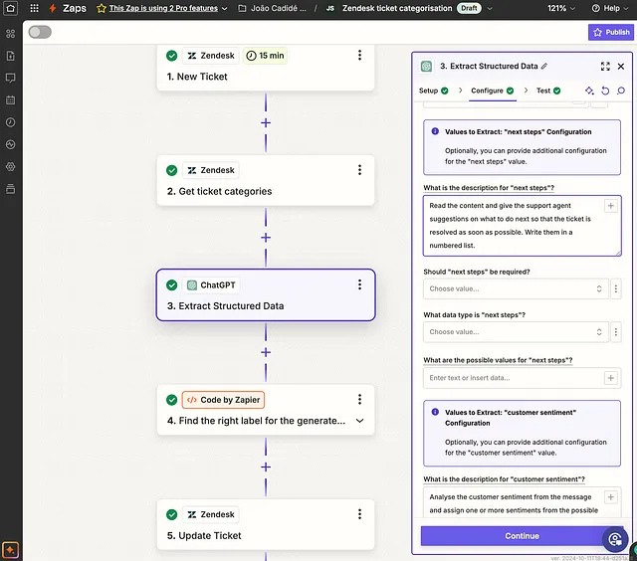Select the 2. Get ticket categories step card
Screen dimensions: 637x561
[266, 180]
